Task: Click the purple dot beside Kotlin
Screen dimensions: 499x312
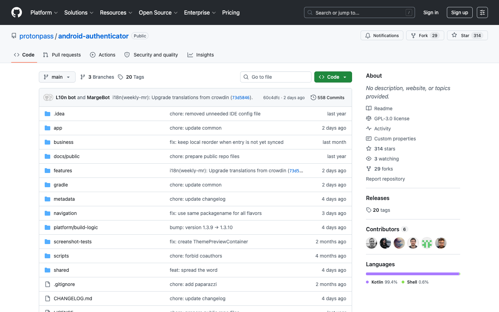Action: tap(367, 282)
